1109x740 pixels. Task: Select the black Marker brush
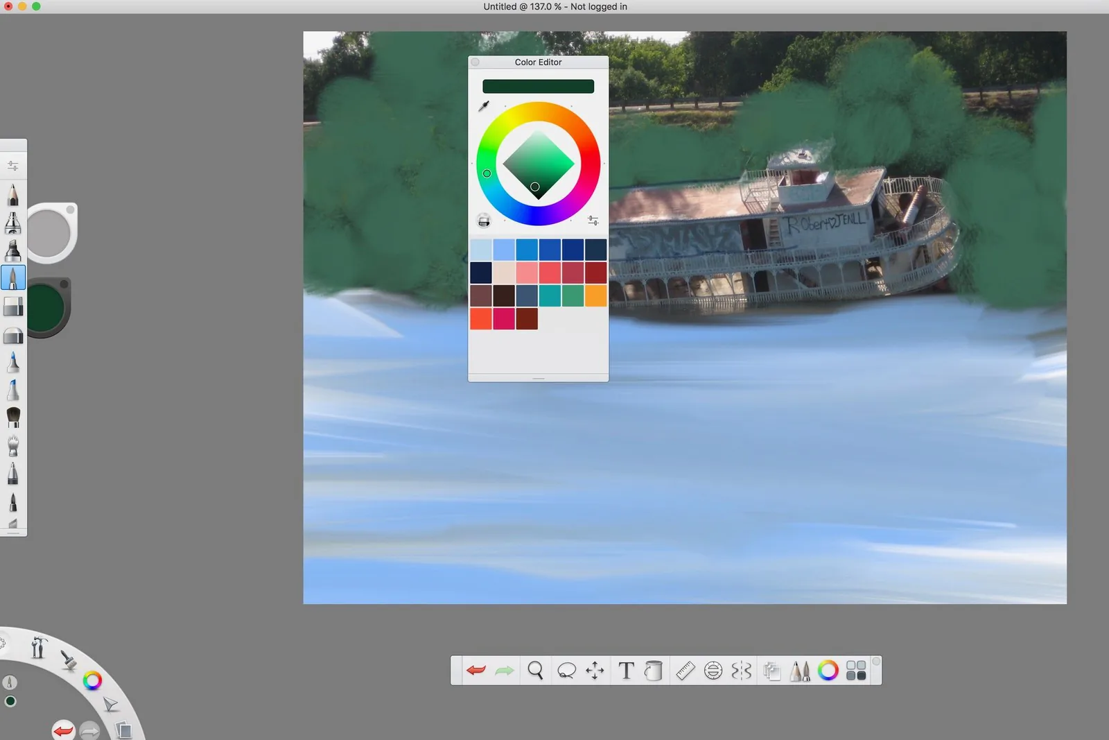point(12,250)
